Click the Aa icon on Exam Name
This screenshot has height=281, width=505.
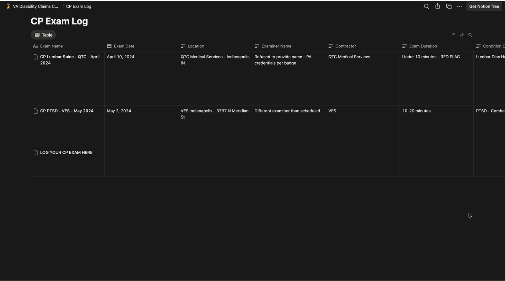(35, 46)
